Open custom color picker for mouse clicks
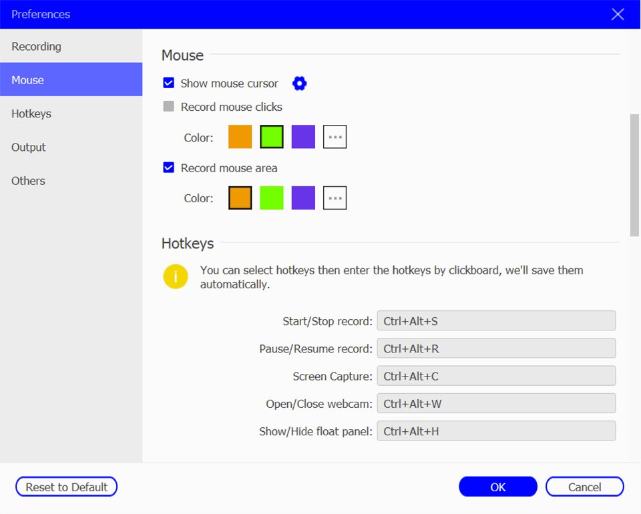 click(x=335, y=136)
